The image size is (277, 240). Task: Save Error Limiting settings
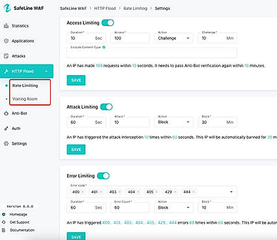tap(76, 237)
